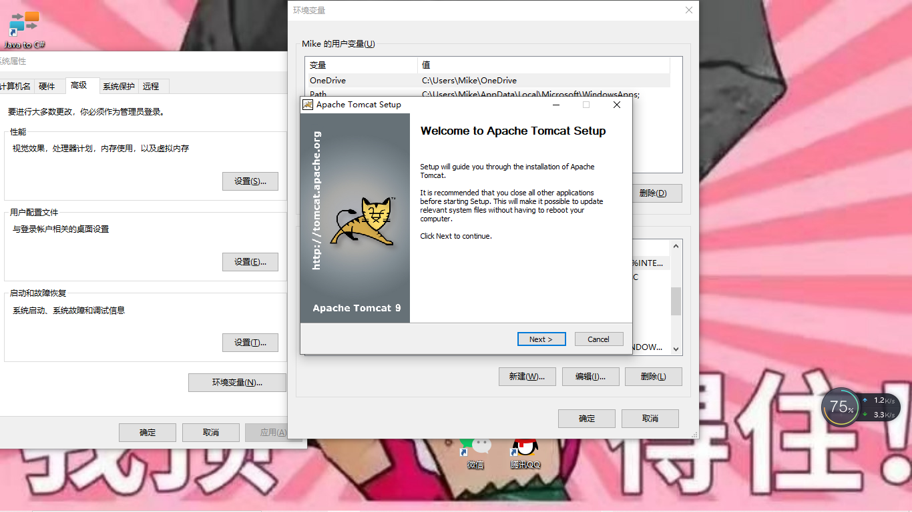Click the 75% performance monitor widget
Viewport: 912px width, 512px height.
(x=841, y=407)
